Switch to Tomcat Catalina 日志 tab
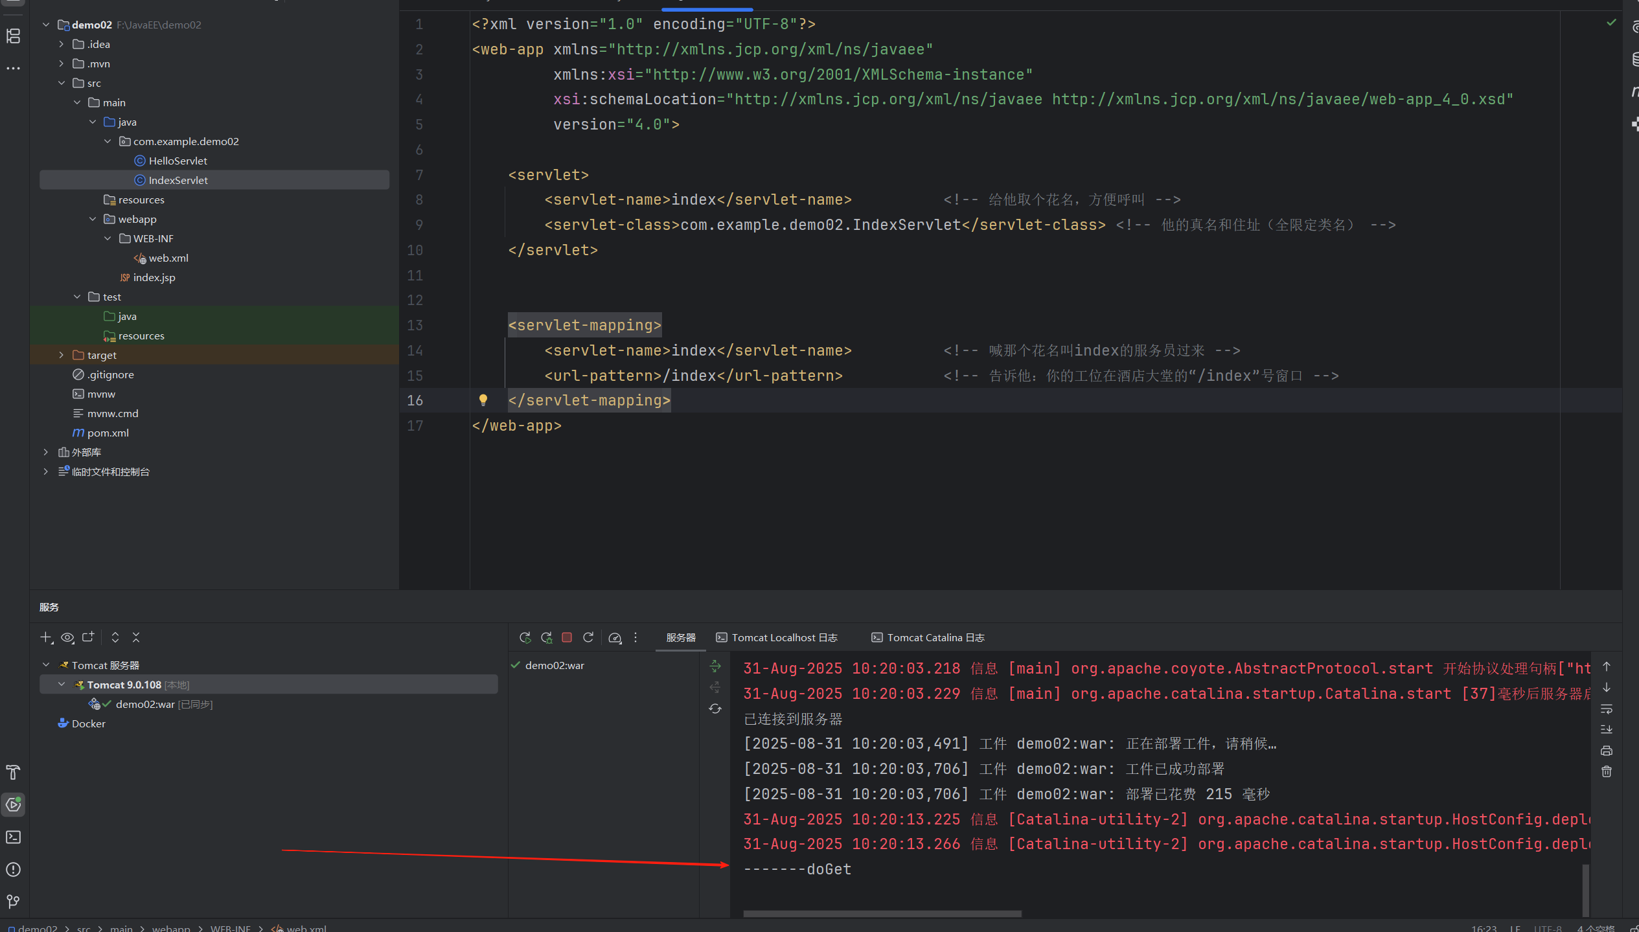The height and width of the screenshot is (932, 1639). pos(928,637)
